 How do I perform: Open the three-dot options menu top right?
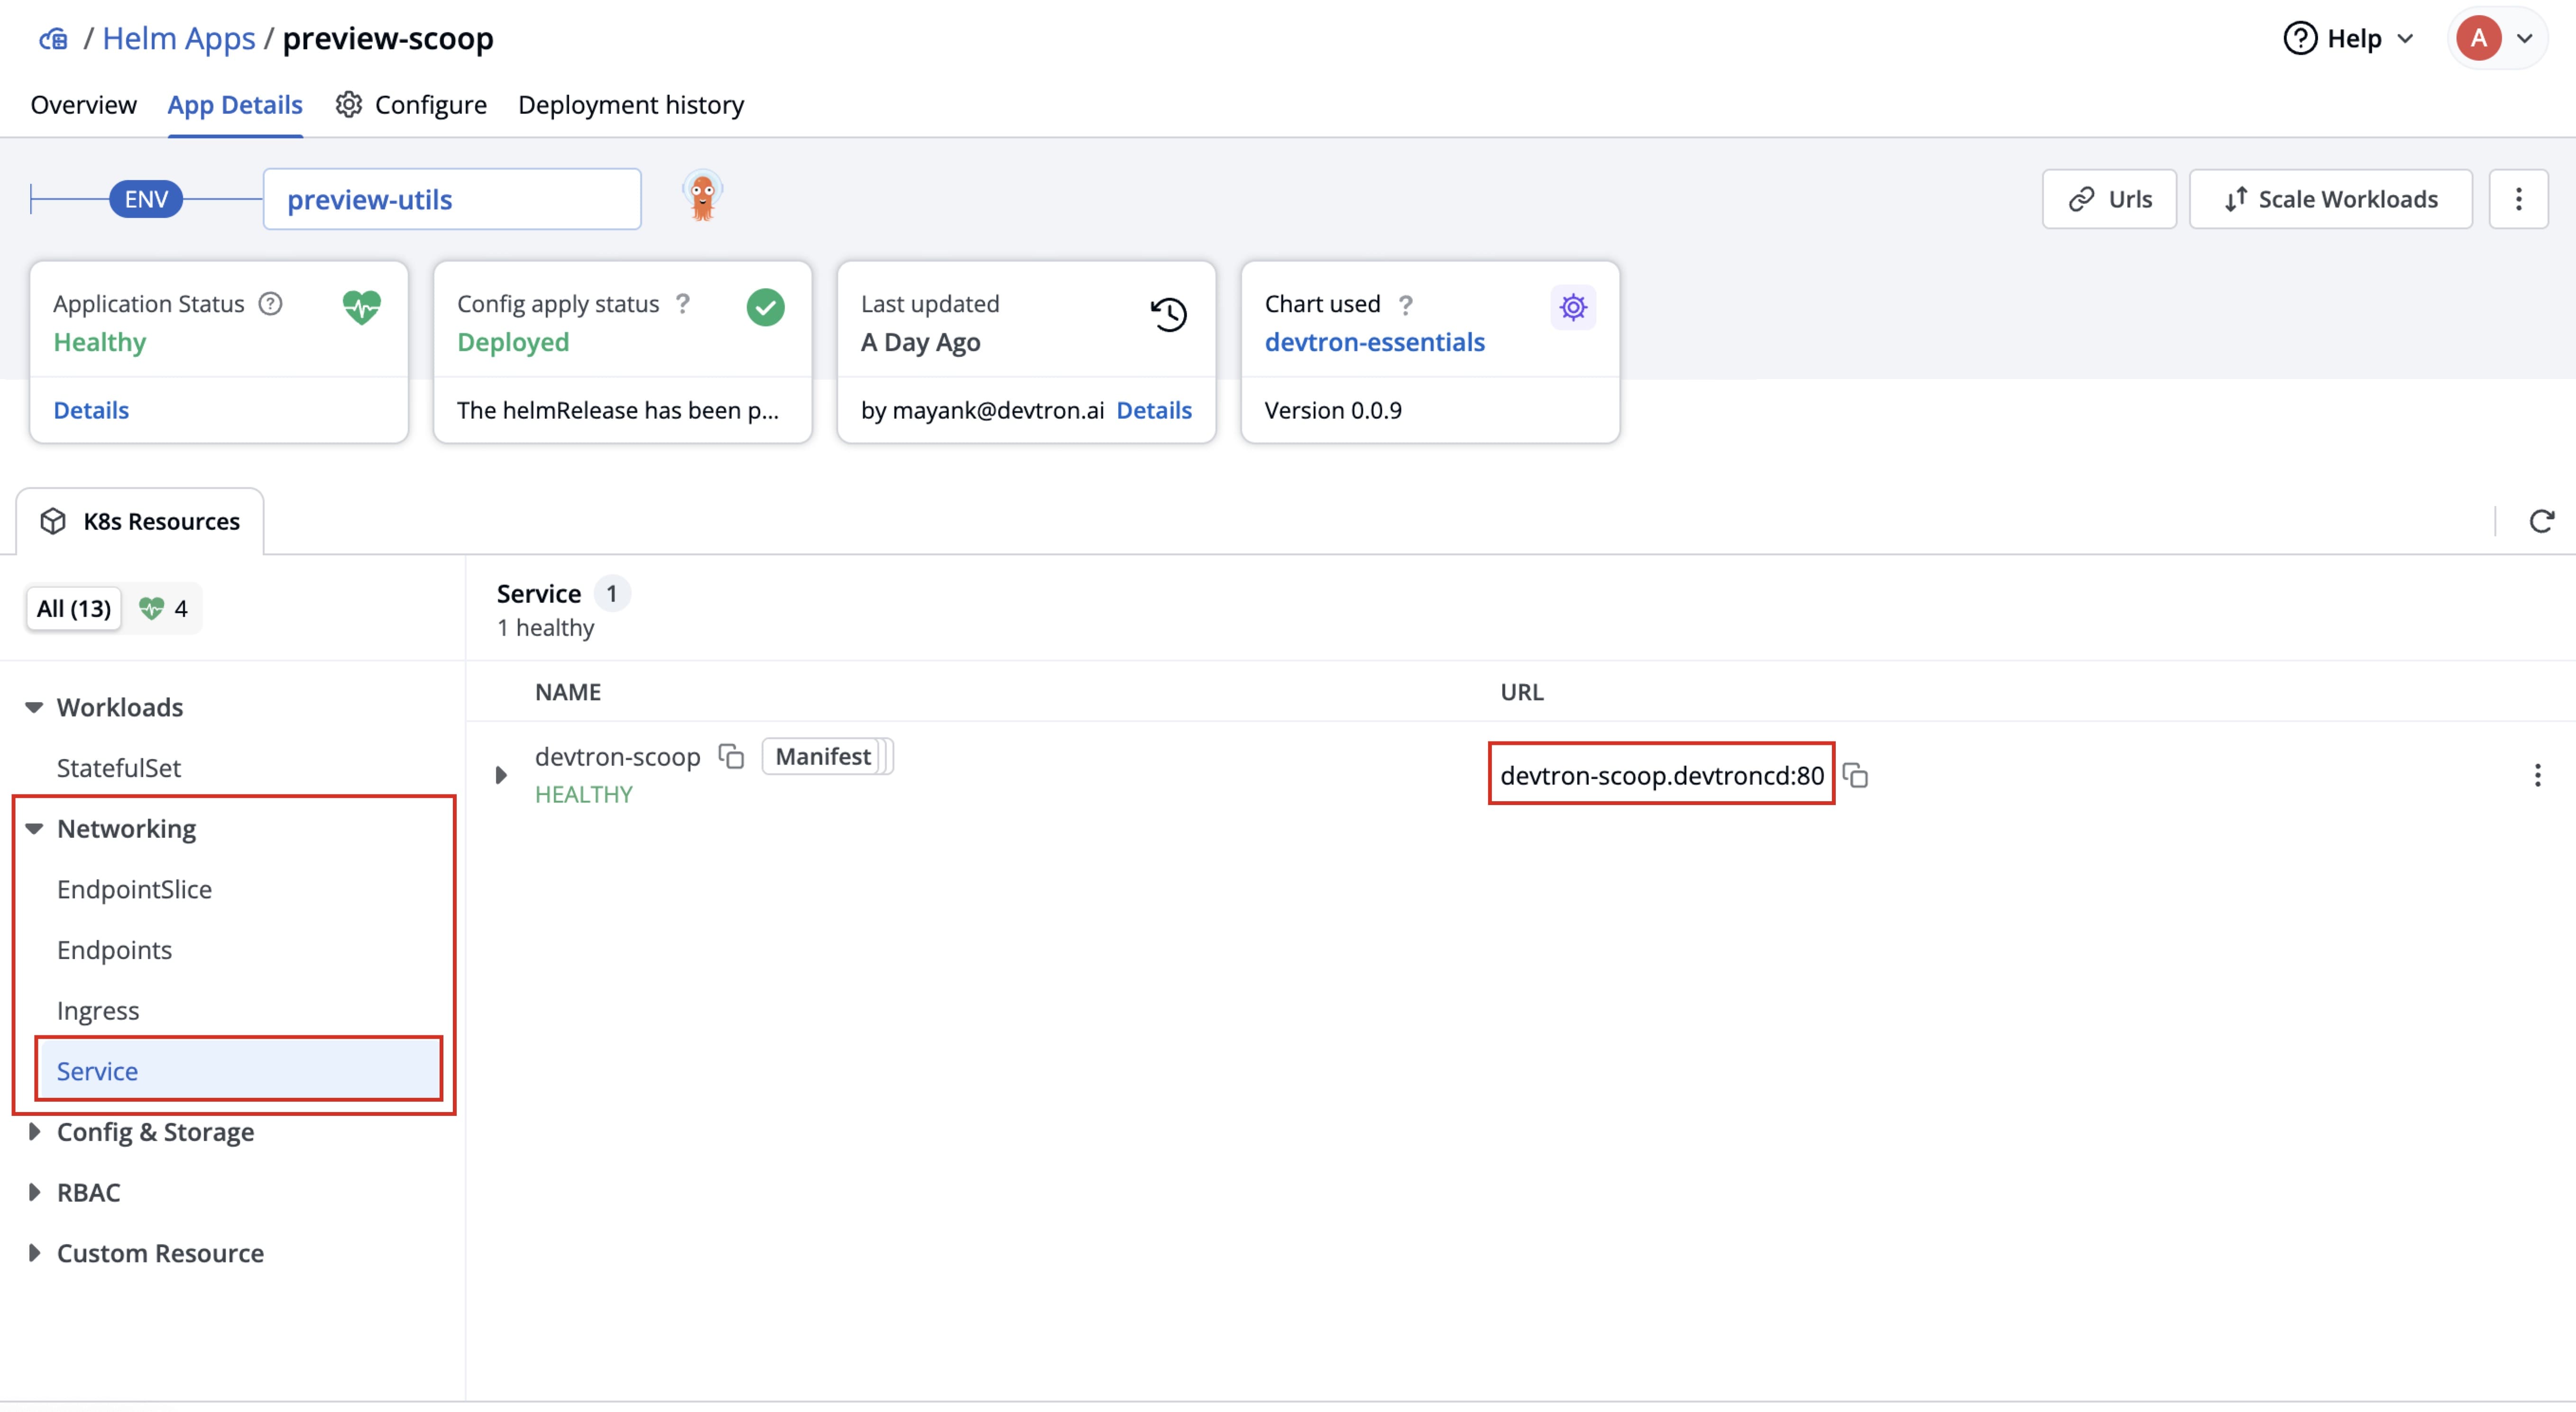click(x=2519, y=199)
